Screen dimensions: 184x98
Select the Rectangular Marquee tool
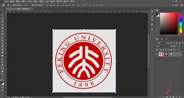pos(2,15)
